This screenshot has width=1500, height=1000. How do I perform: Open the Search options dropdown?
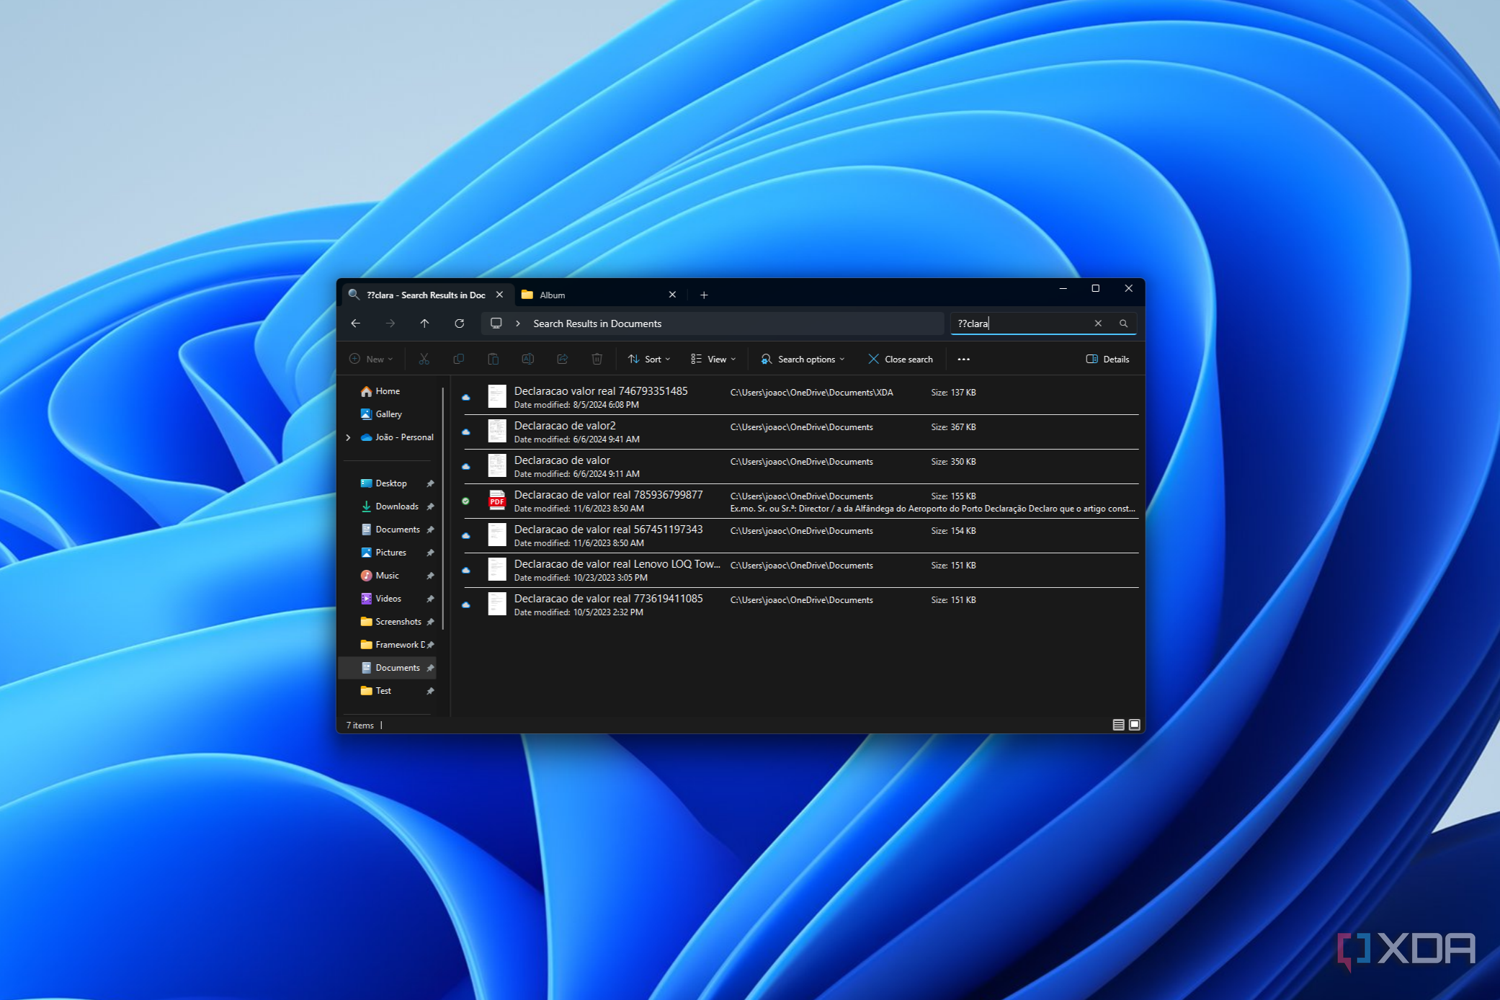pyautogui.click(x=803, y=359)
